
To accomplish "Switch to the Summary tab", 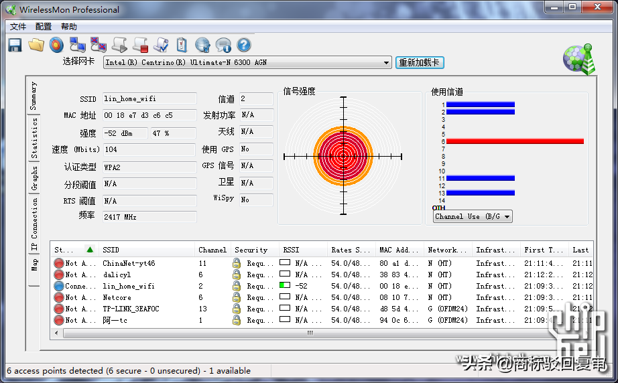I will click(x=34, y=96).
